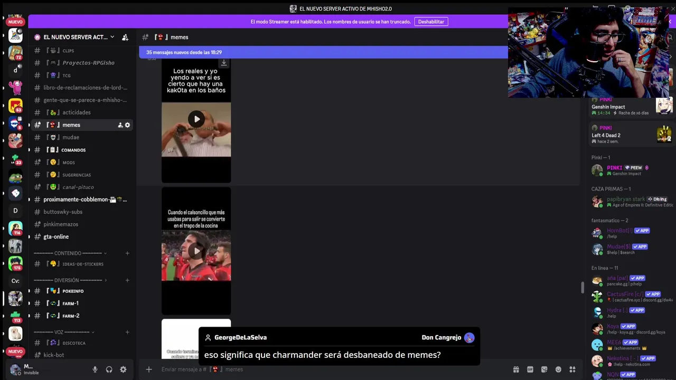Viewport: 676px width, 380px height.
Task: Open server icon with 175 badge
Action: [x=15, y=263]
